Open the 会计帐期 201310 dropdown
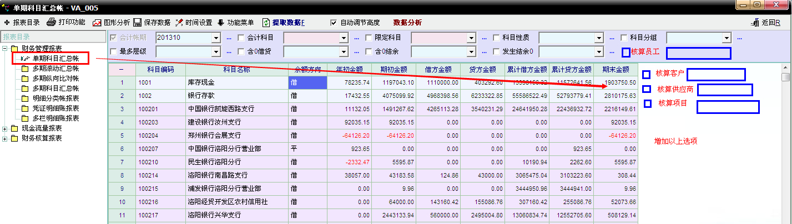This screenshot has width=792, height=224. (216, 38)
